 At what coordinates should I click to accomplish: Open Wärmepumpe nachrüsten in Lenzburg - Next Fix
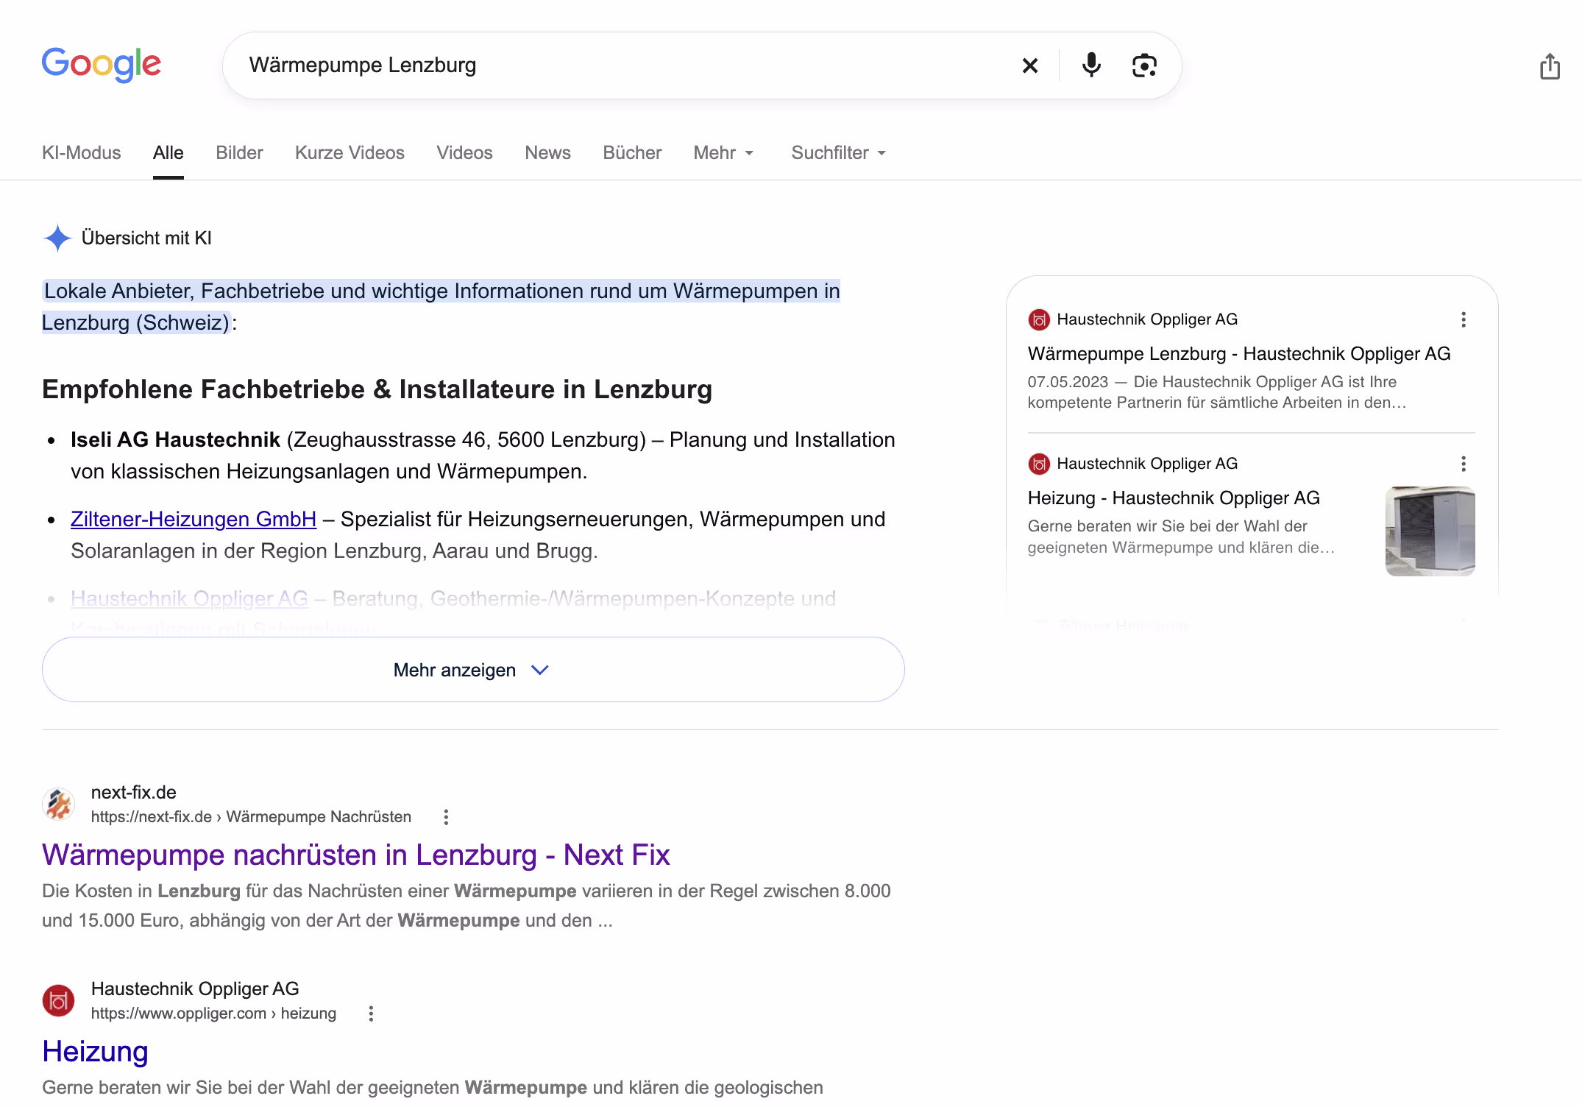click(355, 855)
